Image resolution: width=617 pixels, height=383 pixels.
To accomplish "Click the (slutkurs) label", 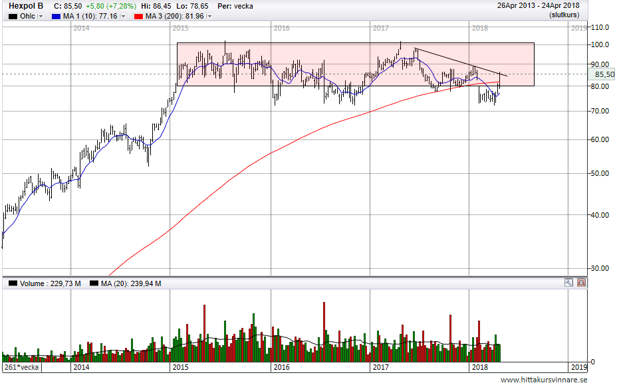I will click(564, 15).
